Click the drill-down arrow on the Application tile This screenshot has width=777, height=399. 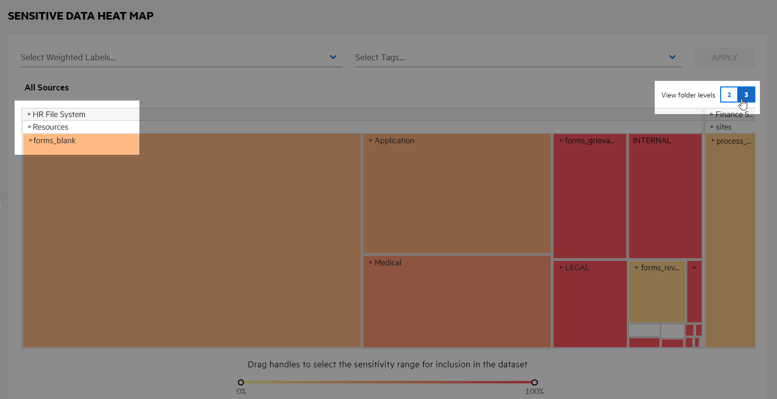pyautogui.click(x=371, y=141)
